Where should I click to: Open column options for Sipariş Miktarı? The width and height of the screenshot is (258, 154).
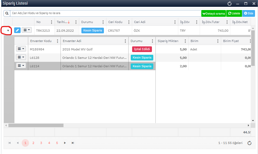[x=185, y=41]
